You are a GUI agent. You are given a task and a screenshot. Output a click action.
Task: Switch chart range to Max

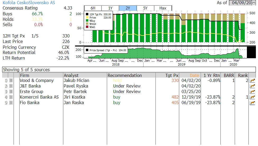click(163, 8)
